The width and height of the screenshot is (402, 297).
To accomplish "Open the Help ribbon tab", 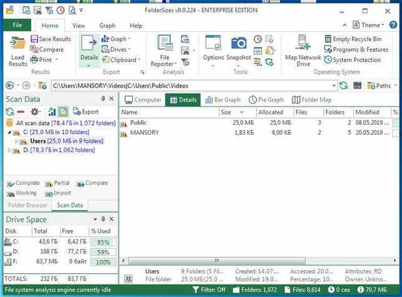I will pyautogui.click(x=136, y=26).
